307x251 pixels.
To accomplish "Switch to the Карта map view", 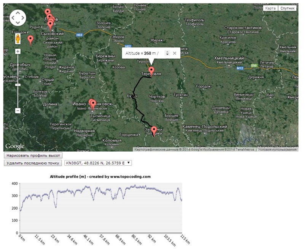I will (x=270, y=8).
